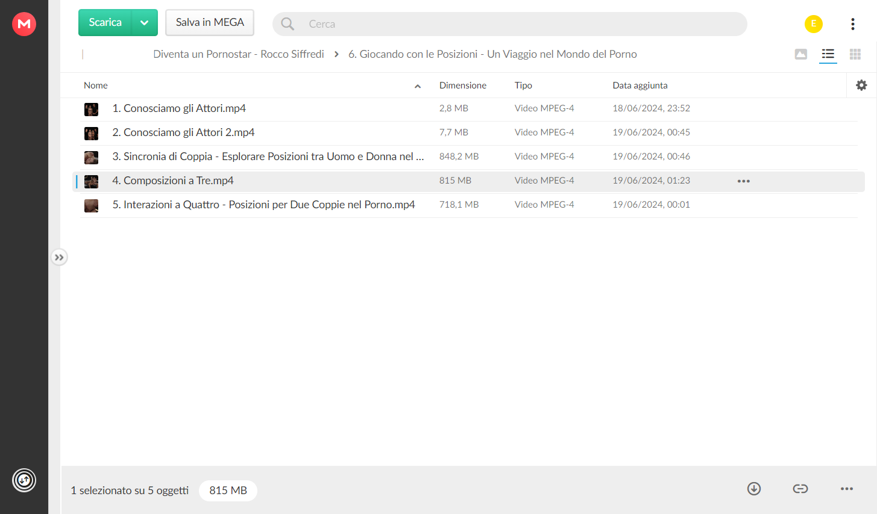Screen dimensions: 877x514
Task: Copy link using bottom bar icon
Action: (800, 489)
